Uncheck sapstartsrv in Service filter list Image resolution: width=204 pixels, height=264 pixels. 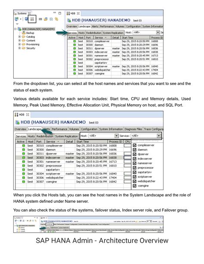pyautogui.click(x=134, y=172)
